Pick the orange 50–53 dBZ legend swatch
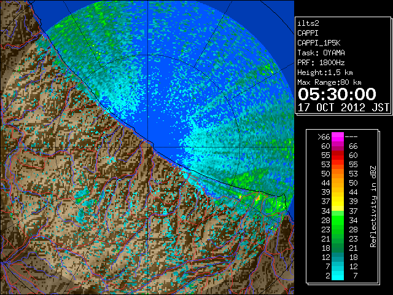Screen dimensions: 393x295 tap(338, 174)
